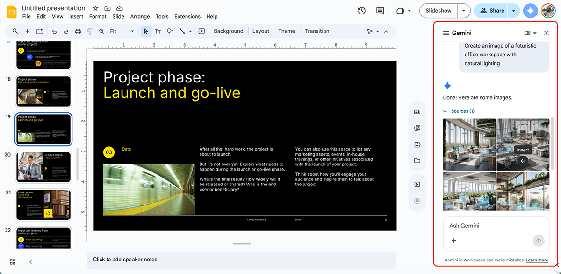This screenshot has width=561, height=274.
Task: Open the Extensions menu
Action: [x=187, y=16]
